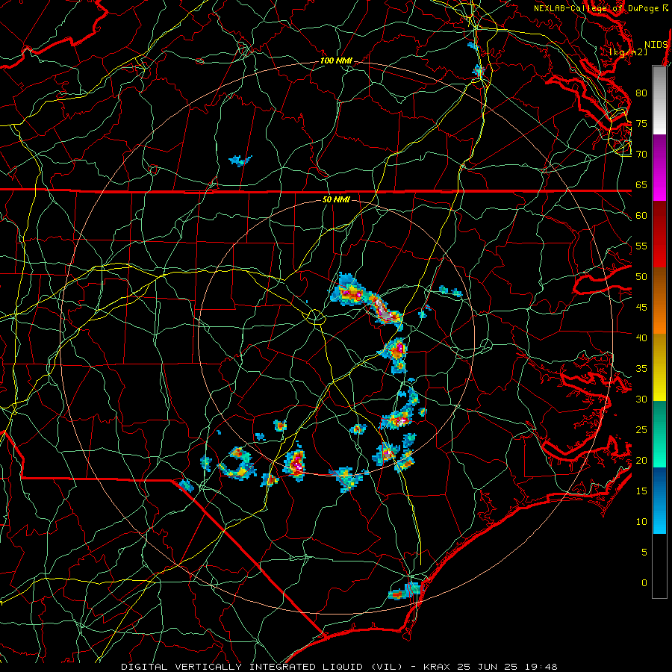The height and width of the screenshot is (672, 672).
Task: Pick the dark red segment of the color scale
Action: point(659,234)
